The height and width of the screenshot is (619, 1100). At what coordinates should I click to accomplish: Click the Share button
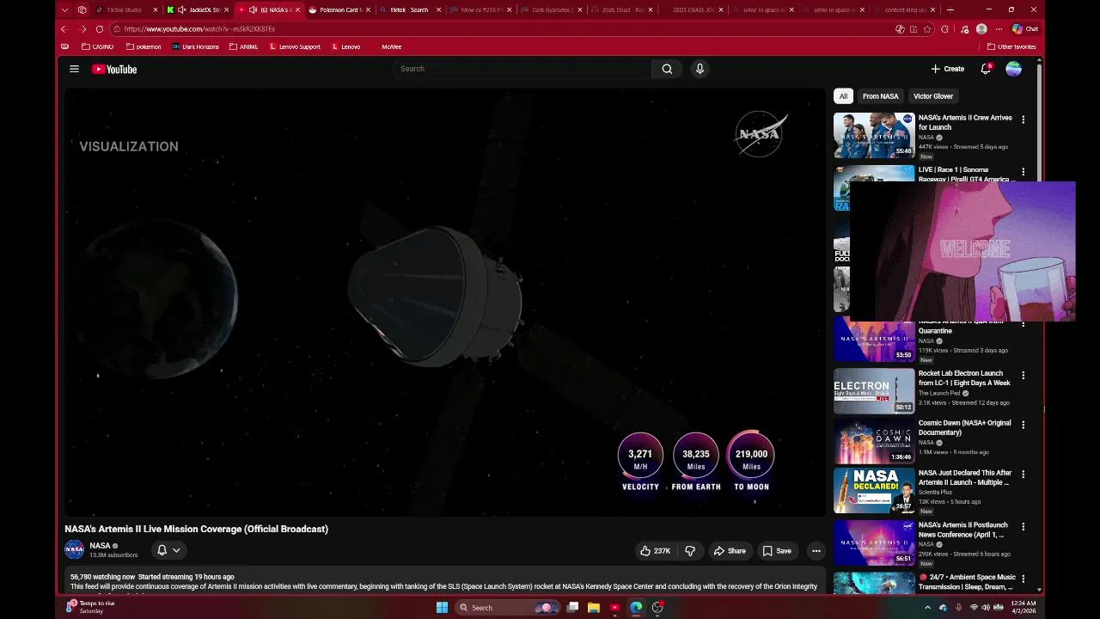point(730,550)
